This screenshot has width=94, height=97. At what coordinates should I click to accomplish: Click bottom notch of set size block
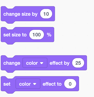coord(10,43)
